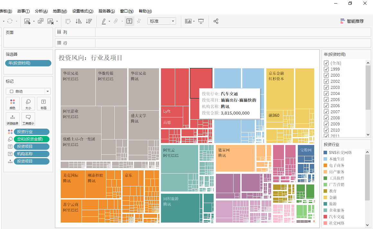Click the fix axes pin icon

(x=139, y=21)
